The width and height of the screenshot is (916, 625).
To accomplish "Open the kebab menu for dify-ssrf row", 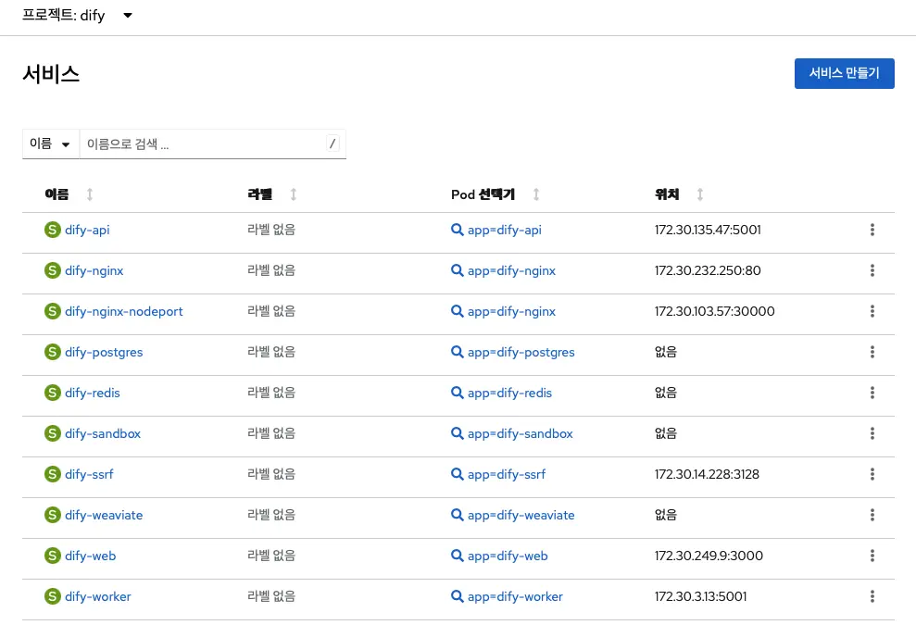I will click(x=872, y=474).
